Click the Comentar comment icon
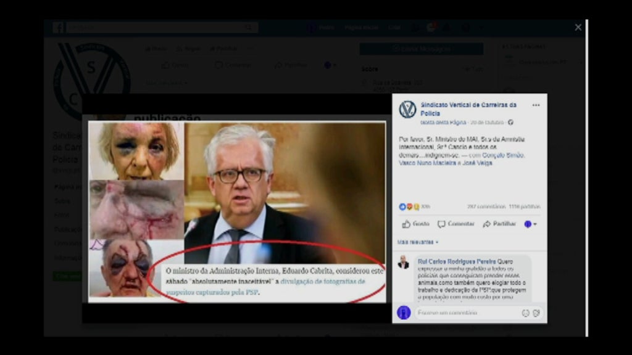This screenshot has width=632, height=355. click(442, 224)
